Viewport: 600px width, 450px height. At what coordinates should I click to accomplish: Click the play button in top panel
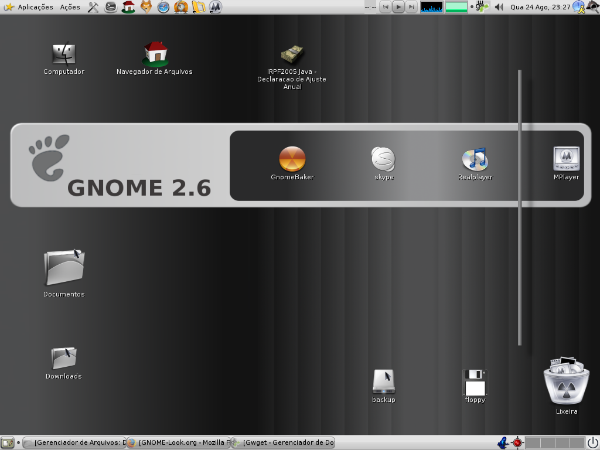click(x=398, y=7)
